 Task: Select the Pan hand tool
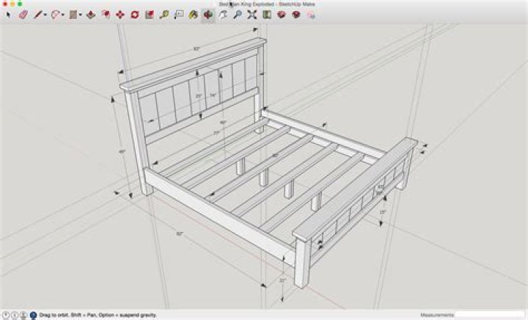tap(223, 15)
